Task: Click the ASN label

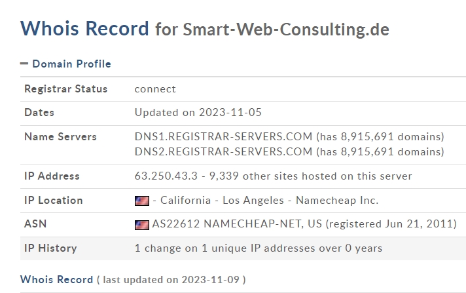Action: pyautogui.click(x=35, y=224)
